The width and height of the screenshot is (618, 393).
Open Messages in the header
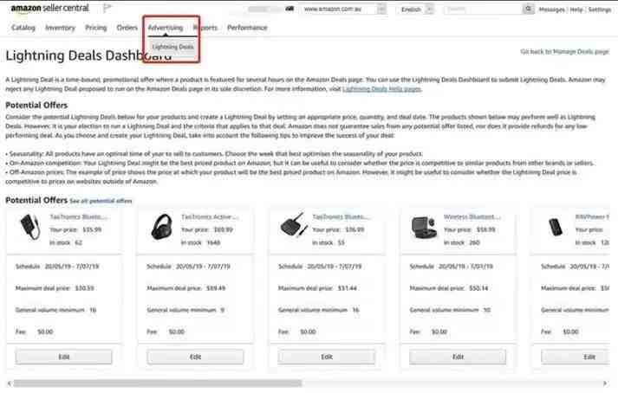551,10
